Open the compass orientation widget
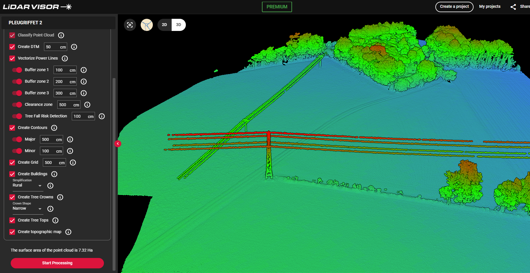530x273 pixels. 147,25
